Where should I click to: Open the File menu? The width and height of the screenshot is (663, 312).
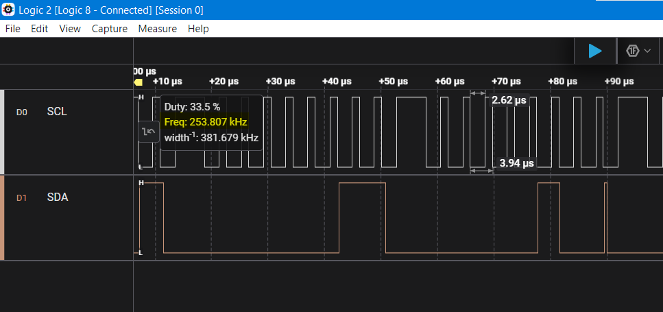[13, 29]
